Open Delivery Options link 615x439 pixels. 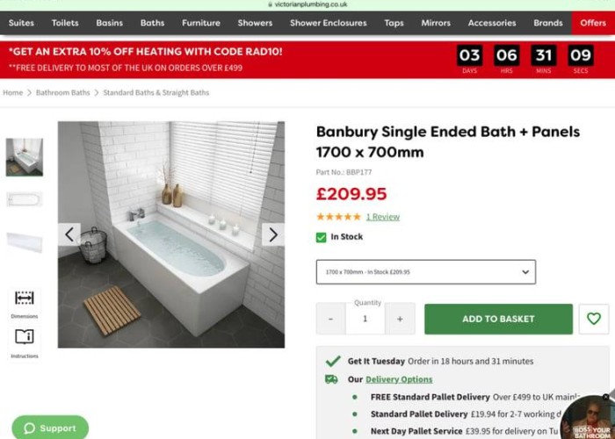399,379
